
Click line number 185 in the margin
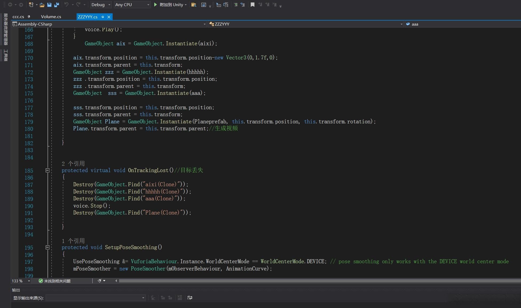[x=29, y=171]
